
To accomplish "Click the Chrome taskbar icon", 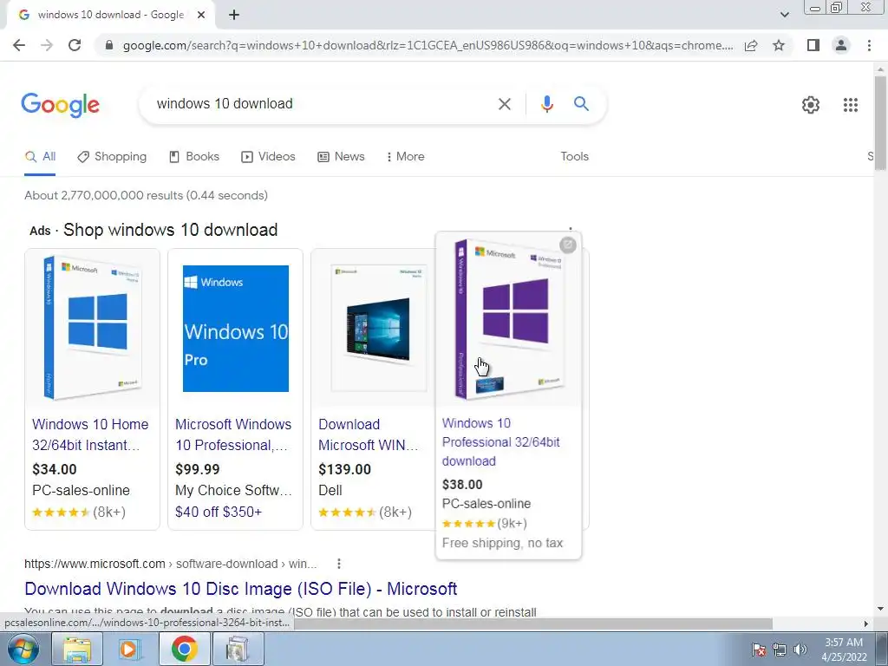I will (184, 650).
